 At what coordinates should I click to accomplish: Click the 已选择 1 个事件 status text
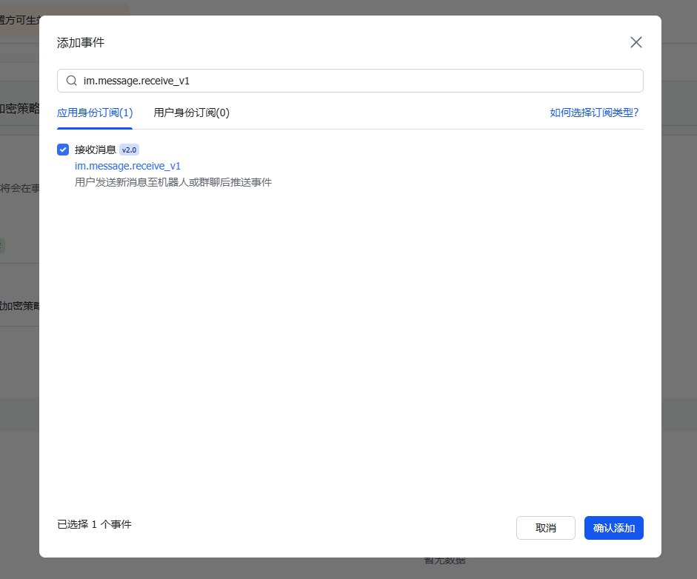pyautogui.click(x=95, y=523)
